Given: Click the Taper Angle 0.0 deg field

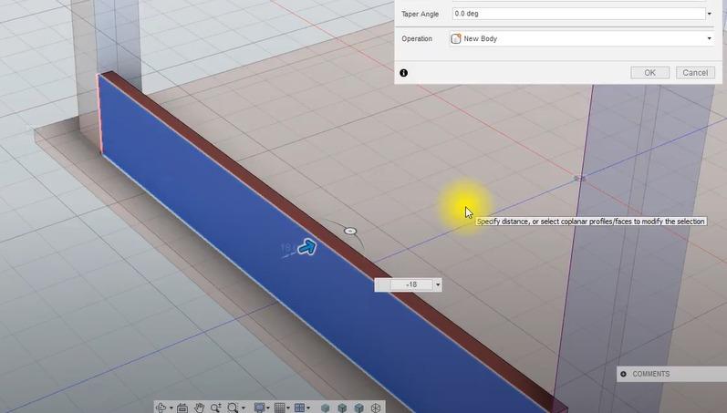Looking at the screenshot, I should tap(578, 14).
